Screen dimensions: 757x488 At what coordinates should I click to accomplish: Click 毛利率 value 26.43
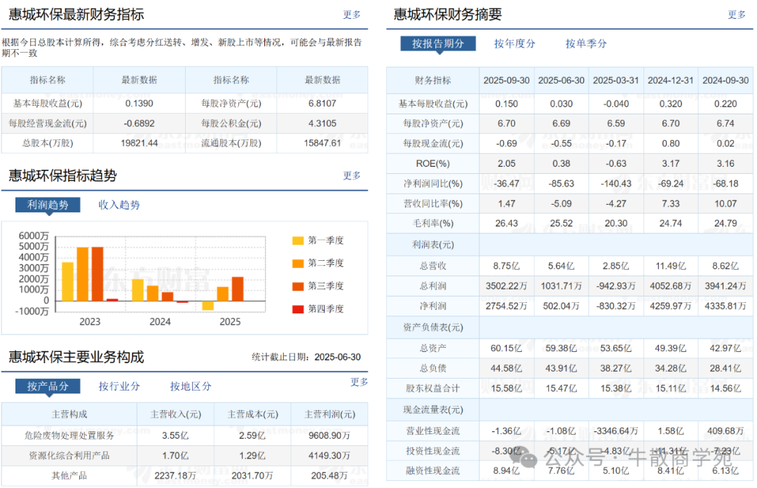(507, 223)
